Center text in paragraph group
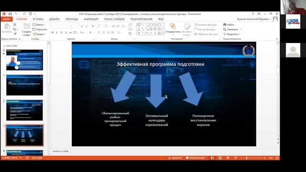306x172 pixels. [x=104, y=32]
